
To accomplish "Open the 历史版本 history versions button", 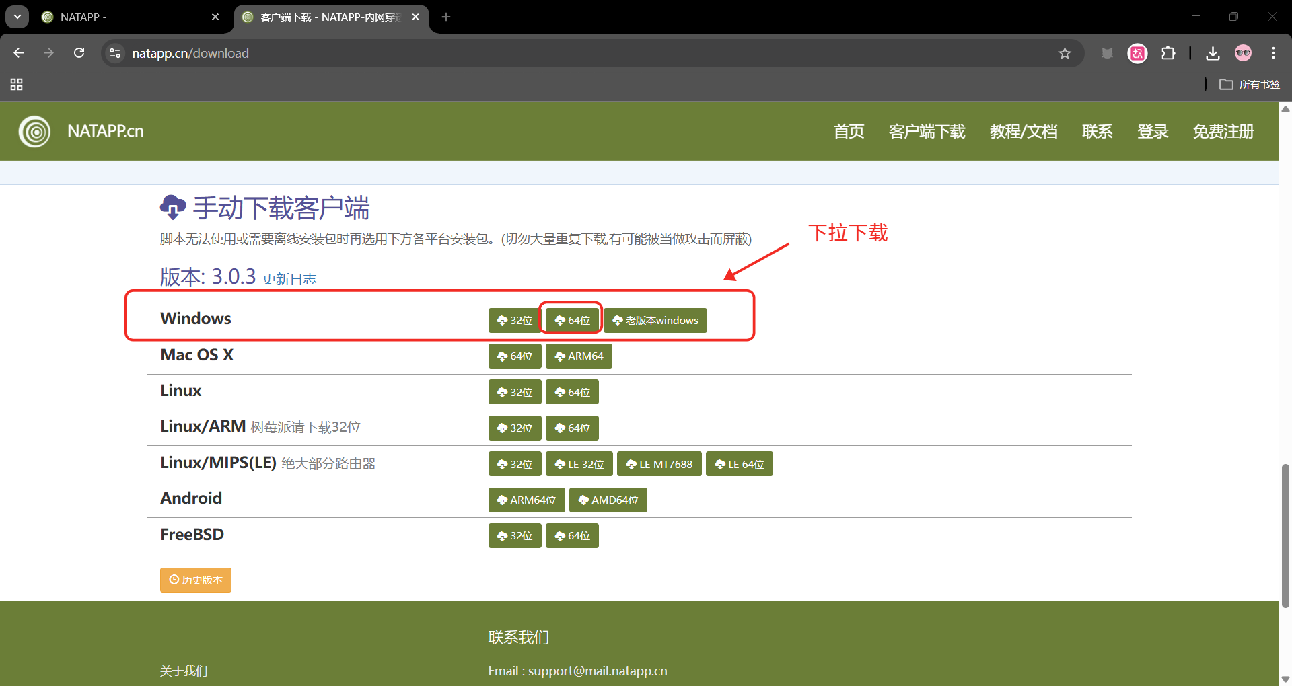I will click(x=196, y=580).
